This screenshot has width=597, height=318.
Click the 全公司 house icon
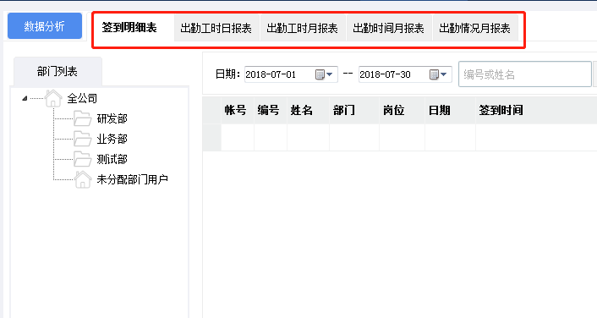[53, 99]
